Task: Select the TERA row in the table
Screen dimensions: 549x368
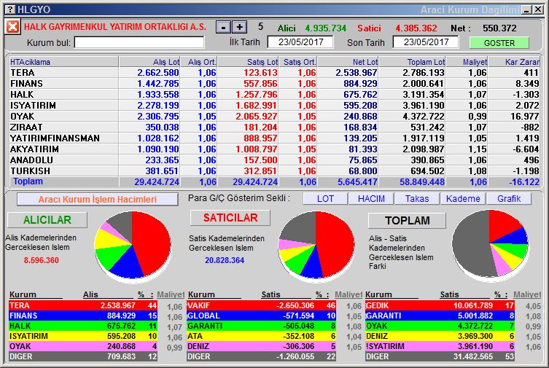Action: 274,73
